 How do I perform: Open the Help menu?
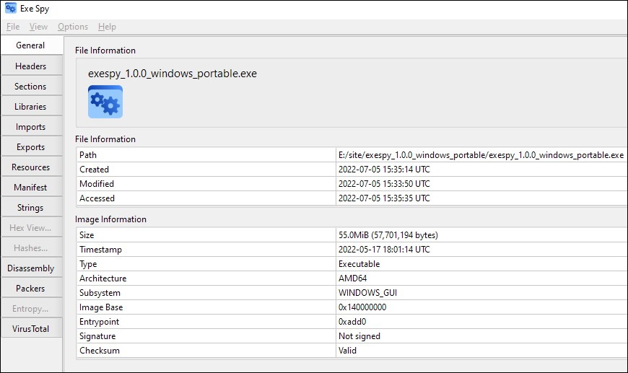tap(107, 27)
